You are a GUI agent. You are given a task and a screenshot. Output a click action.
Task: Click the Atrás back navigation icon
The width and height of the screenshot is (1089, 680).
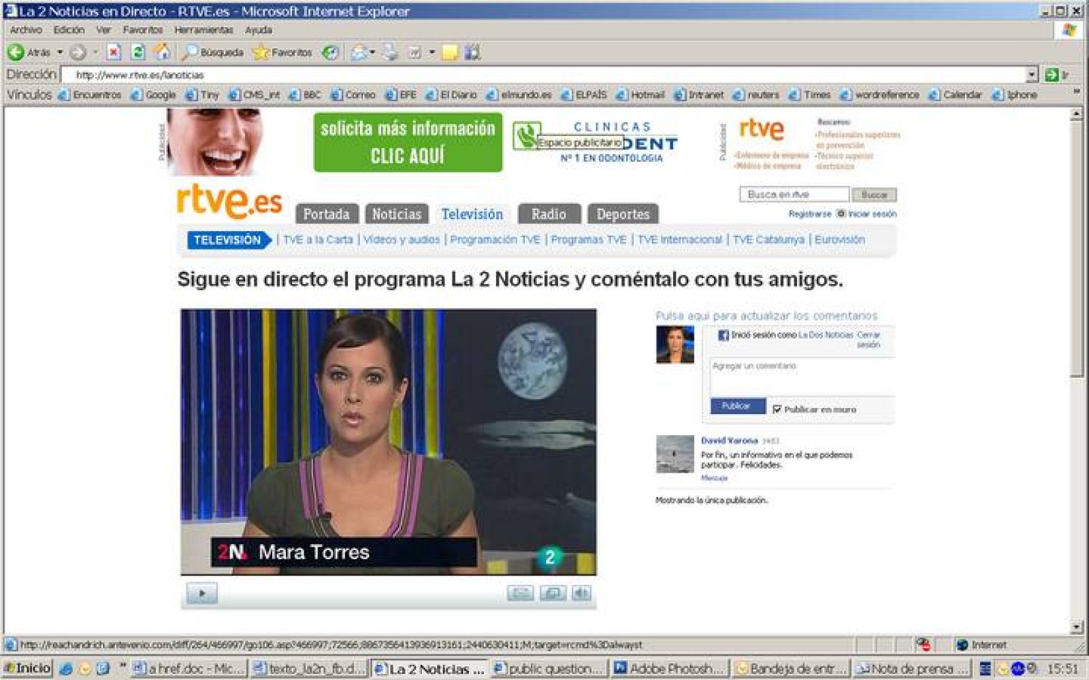[15, 52]
